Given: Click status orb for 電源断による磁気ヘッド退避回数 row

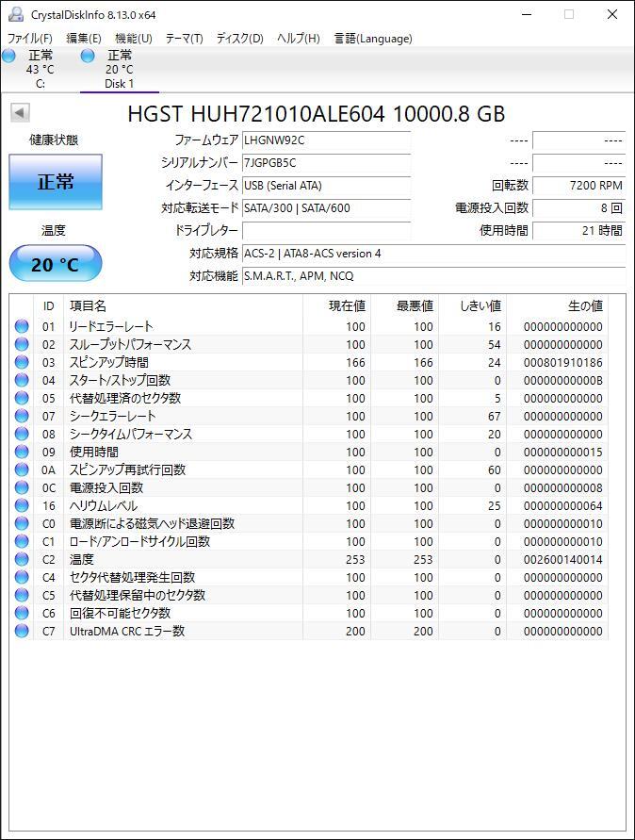Looking at the screenshot, I should (x=22, y=523).
